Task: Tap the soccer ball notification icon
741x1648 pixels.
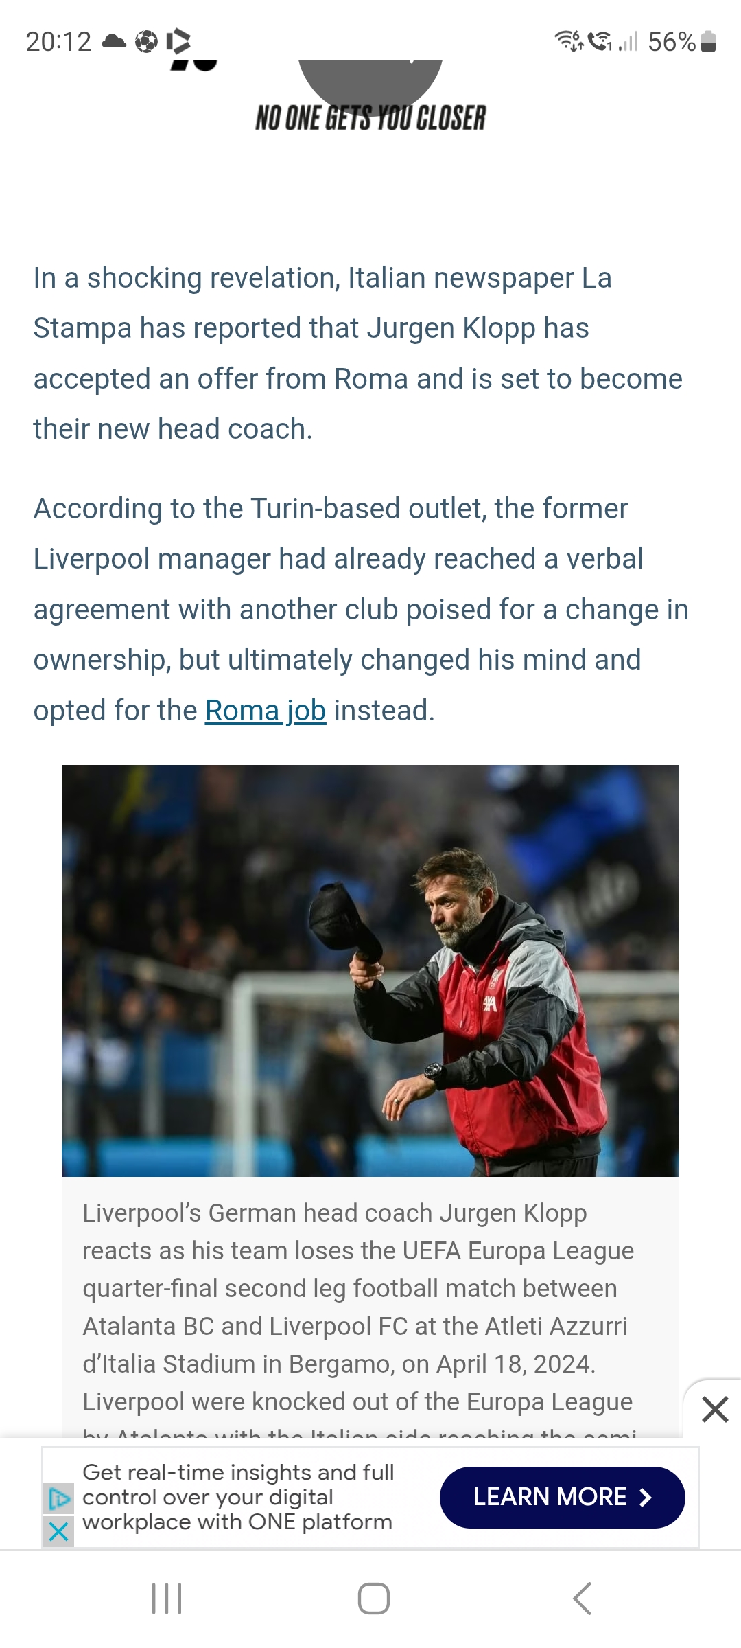Action: (x=146, y=42)
